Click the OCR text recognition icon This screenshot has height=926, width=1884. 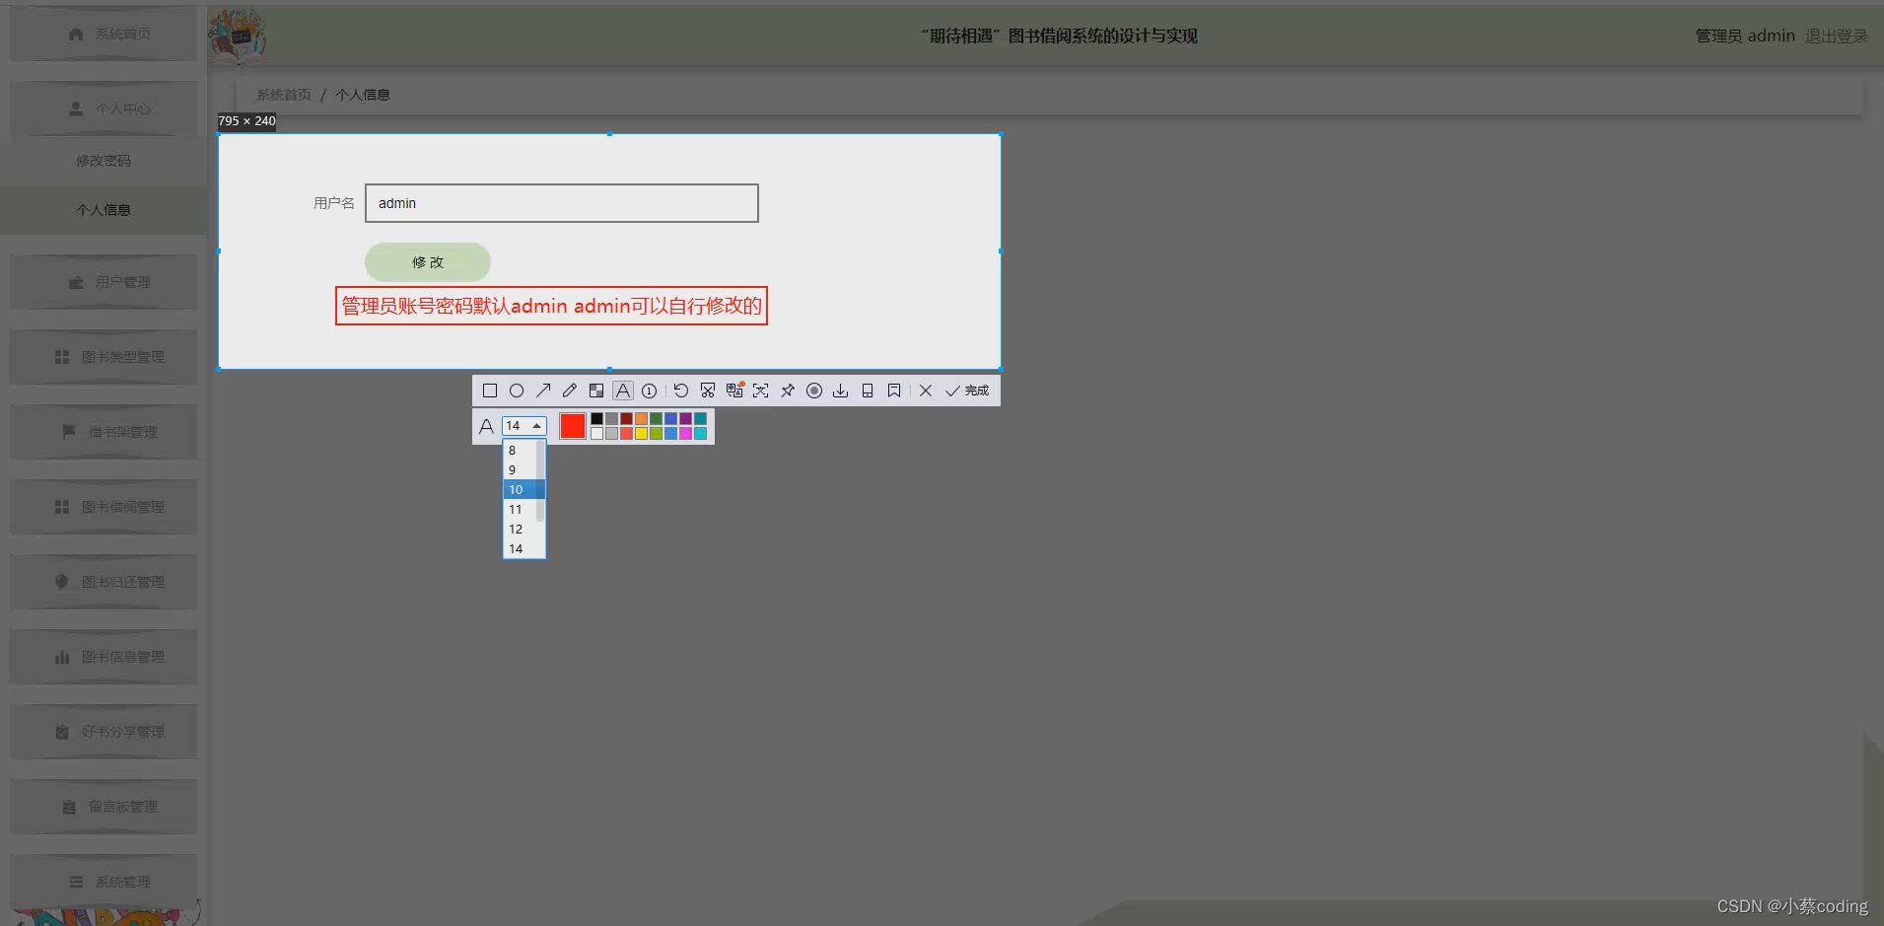tap(761, 391)
